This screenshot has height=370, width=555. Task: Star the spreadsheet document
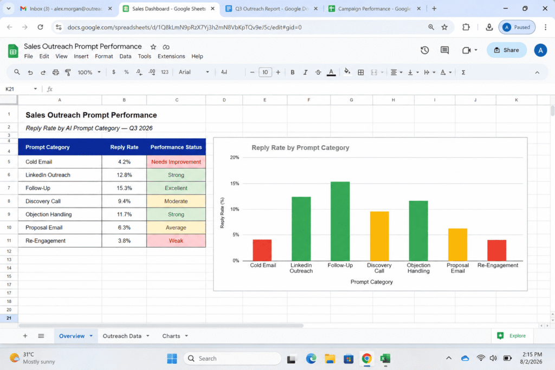point(153,47)
